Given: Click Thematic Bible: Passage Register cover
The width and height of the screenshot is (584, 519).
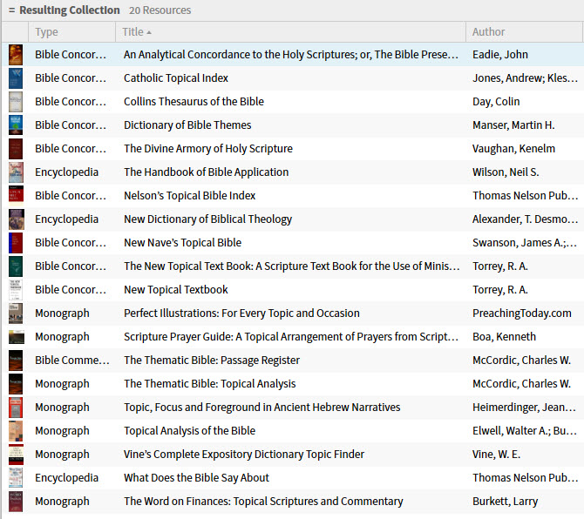Looking at the screenshot, I should click(16, 361).
